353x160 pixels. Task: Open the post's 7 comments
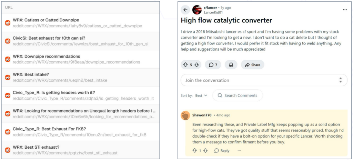pos(213,65)
